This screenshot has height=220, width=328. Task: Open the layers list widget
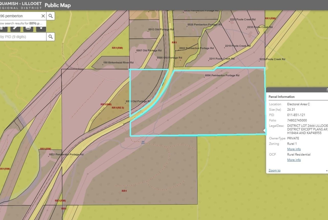pyautogui.click(x=2, y=28)
